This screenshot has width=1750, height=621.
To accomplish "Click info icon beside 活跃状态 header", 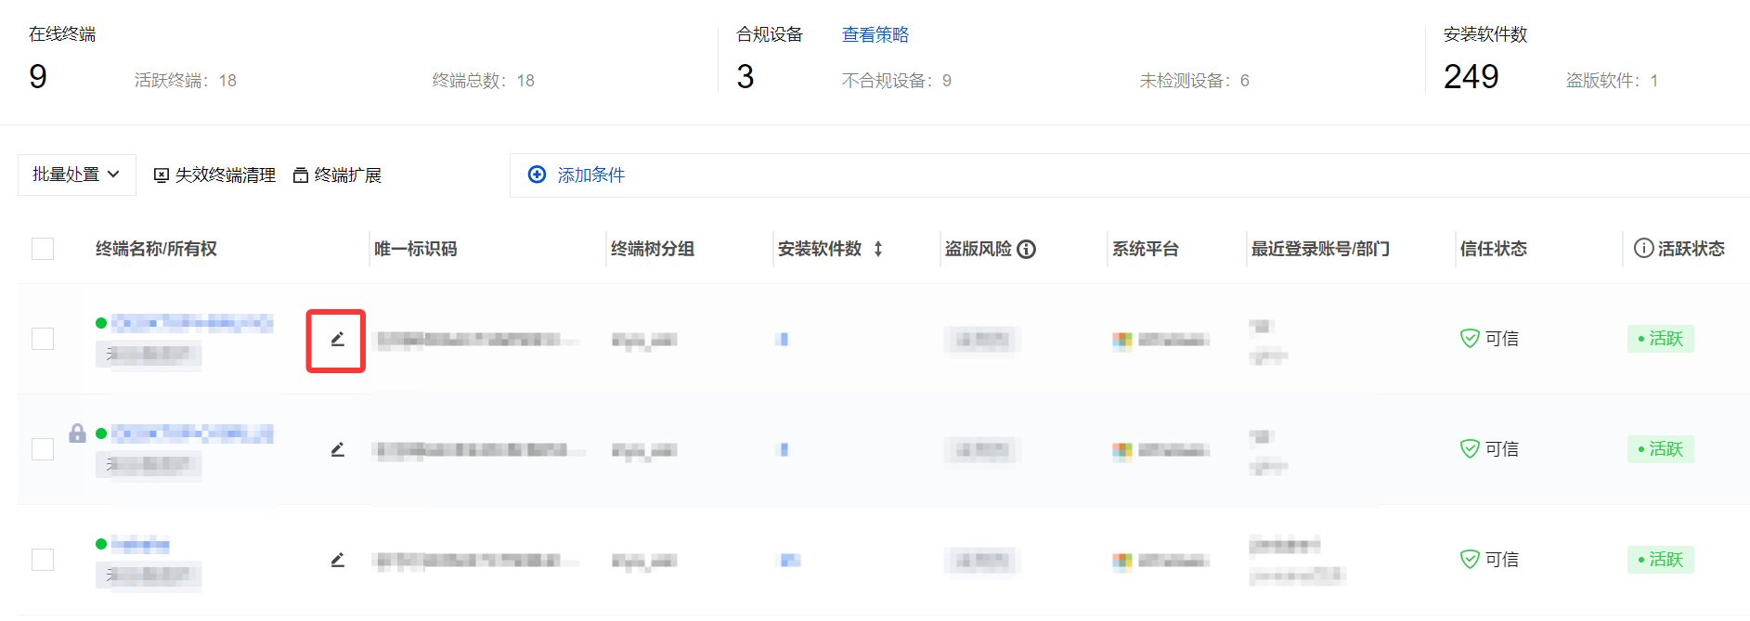I will (1643, 249).
